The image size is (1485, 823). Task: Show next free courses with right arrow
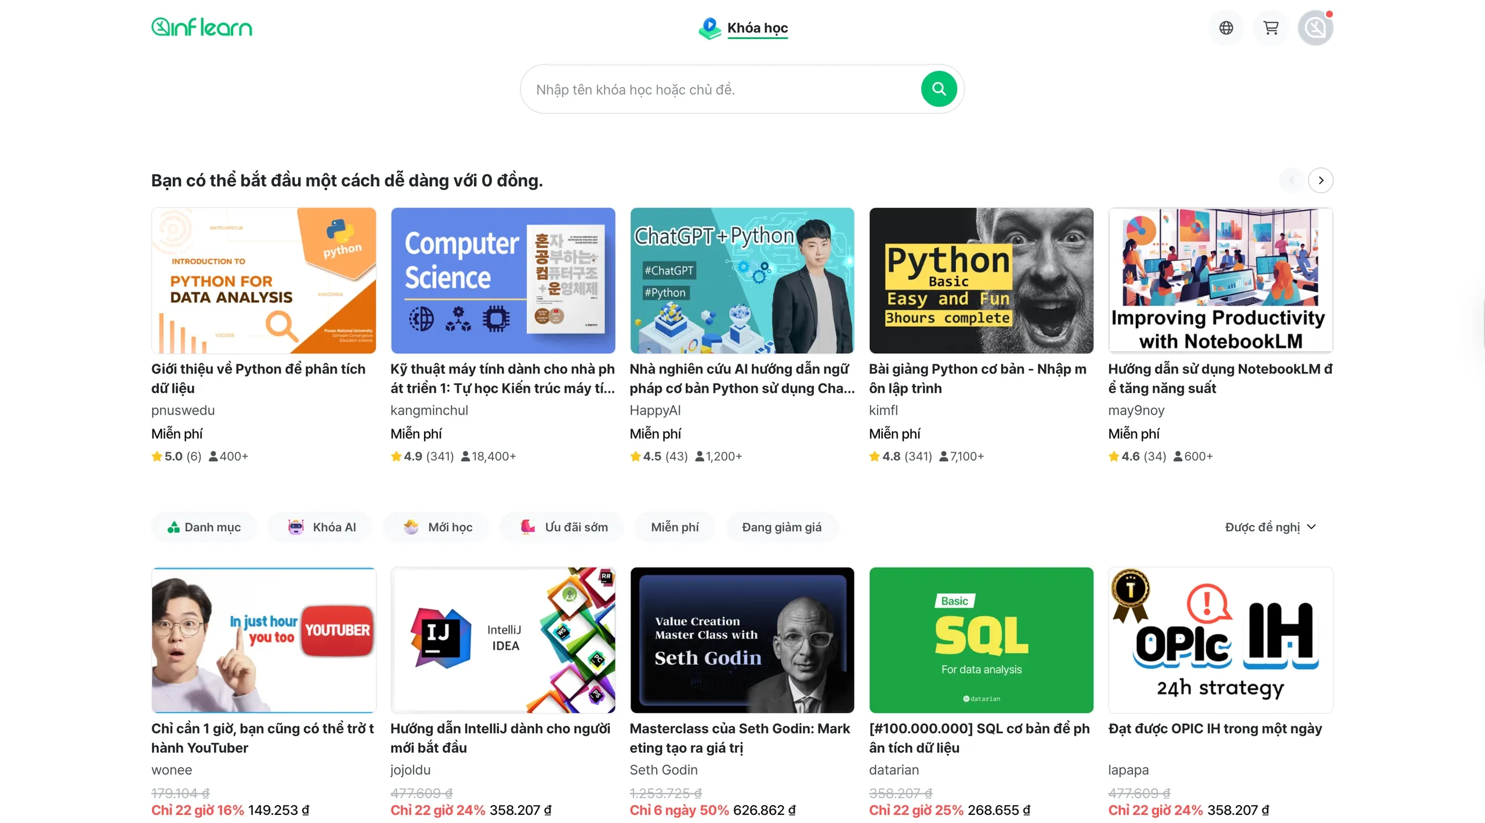pyautogui.click(x=1320, y=180)
